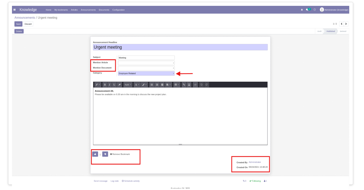364x190 pixels.
Task: Insert a link using the chain icon
Action: 184,85
